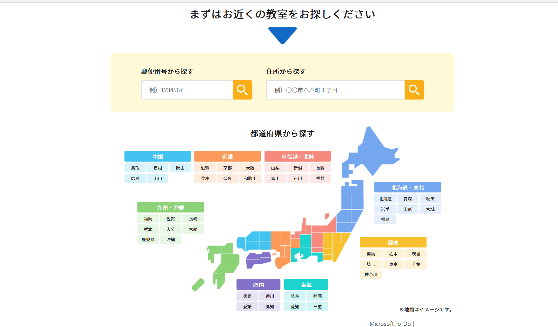This screenshot has height=327, width=558.
Task: Pick the 鹿児島 prefecture button
Action: [148, 240]
